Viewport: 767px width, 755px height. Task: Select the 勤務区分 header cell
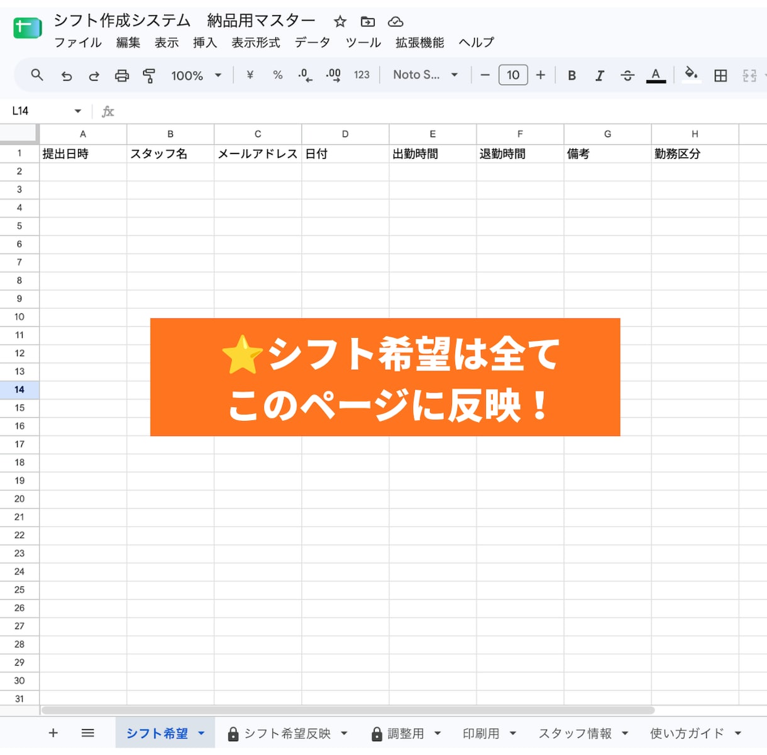(695, 154)
